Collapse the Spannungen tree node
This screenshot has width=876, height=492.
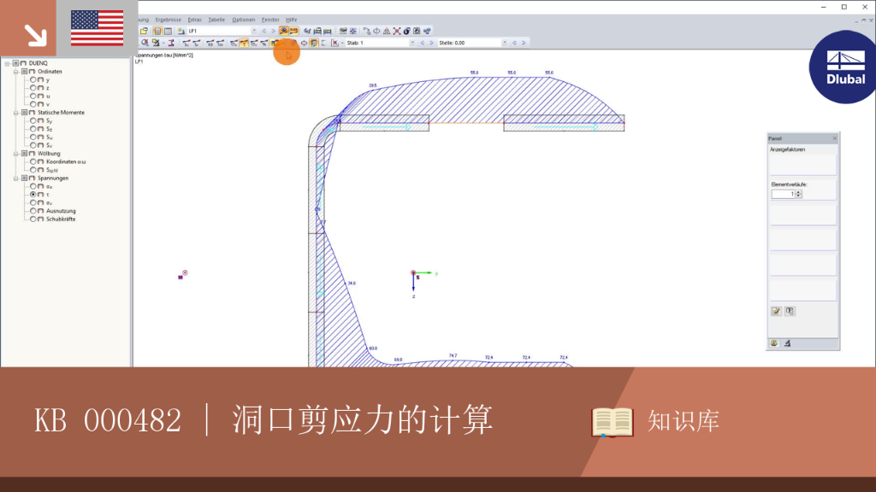(x=16, y=179)
